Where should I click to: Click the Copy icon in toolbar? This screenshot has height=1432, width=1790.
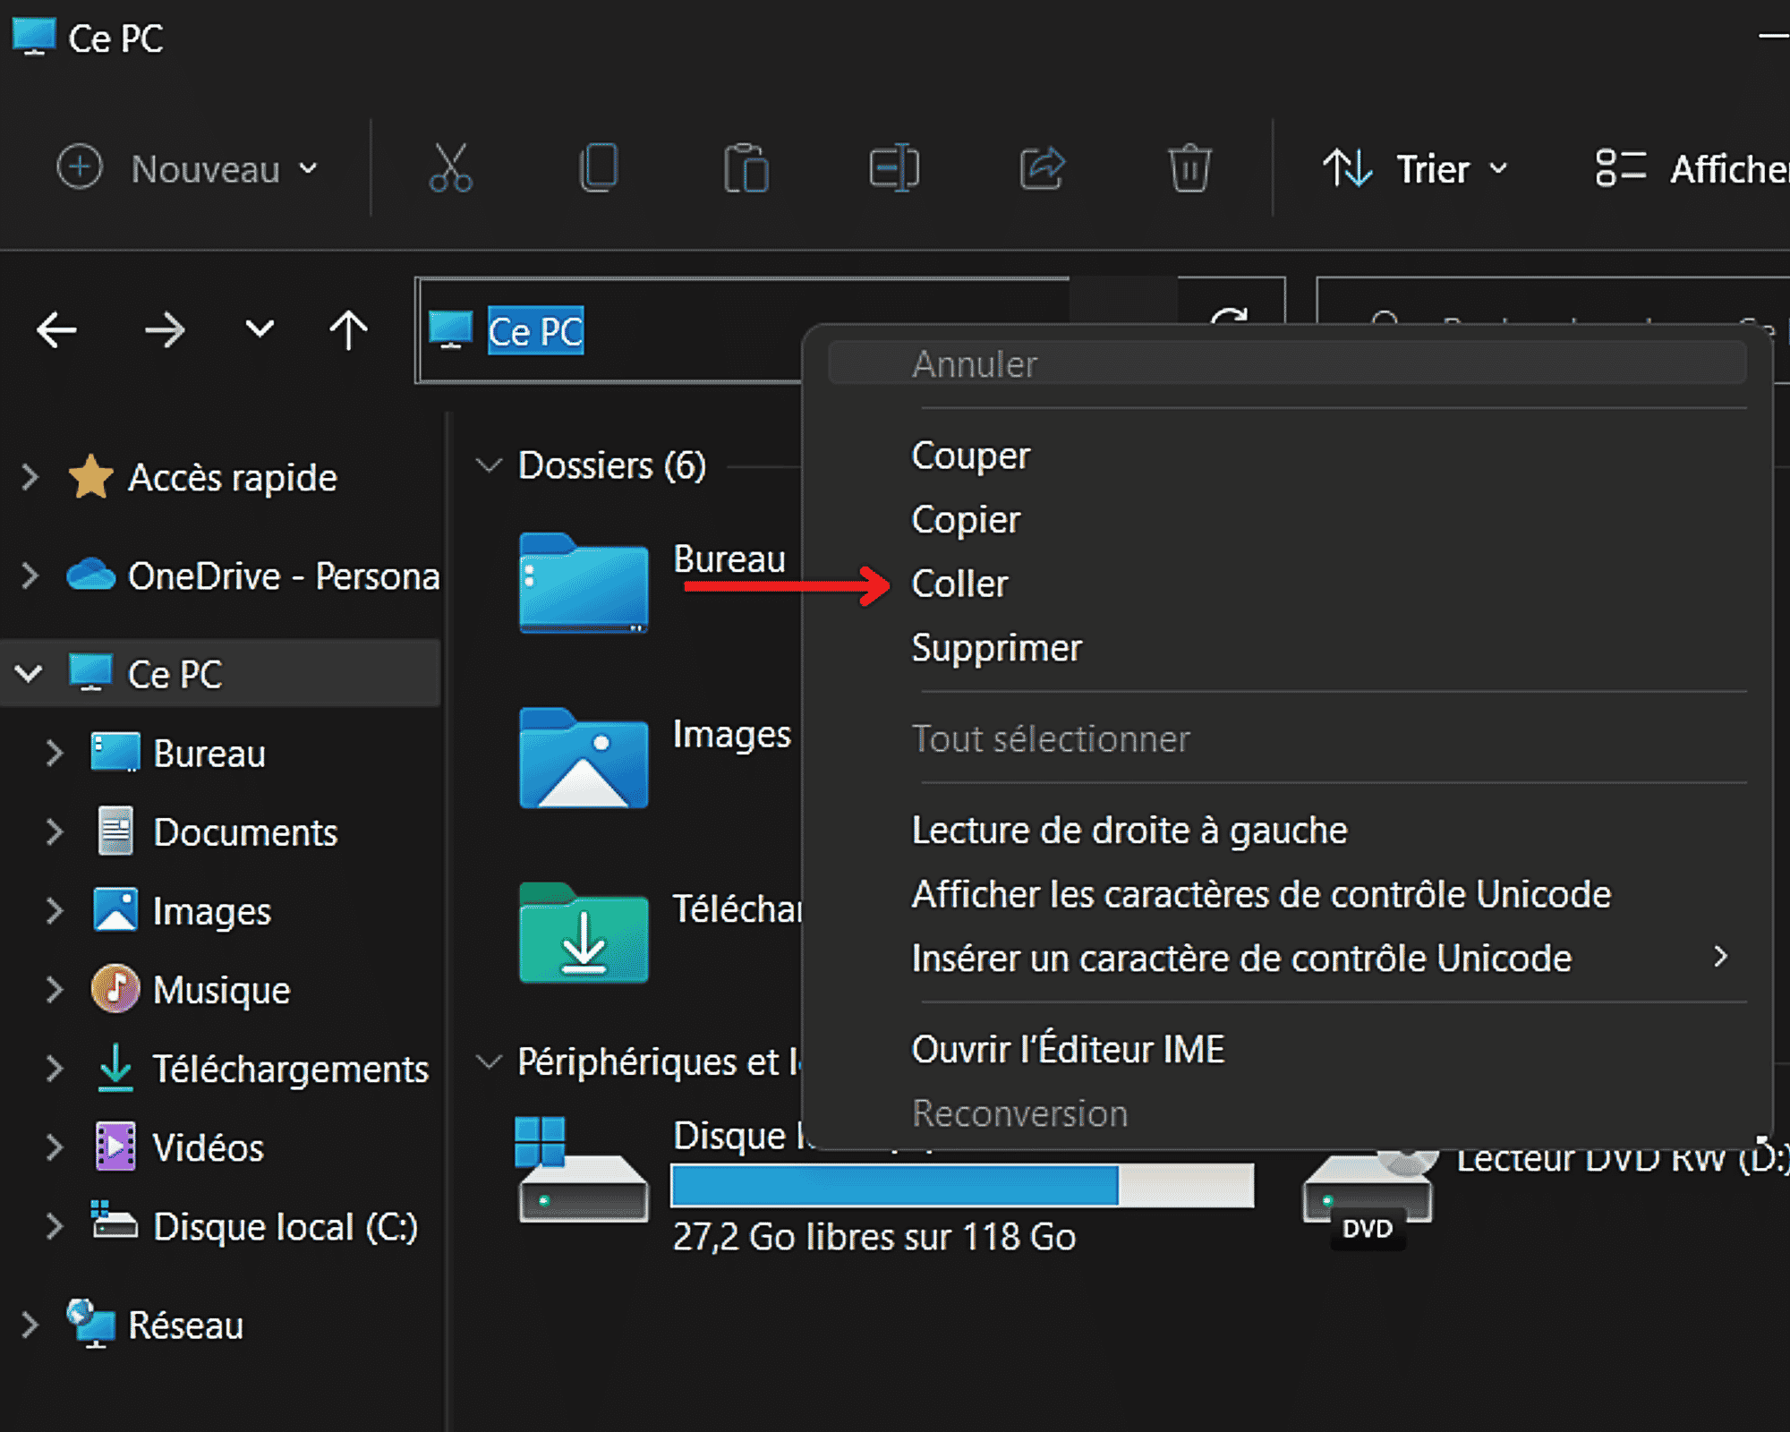click(x=599, y=168)
